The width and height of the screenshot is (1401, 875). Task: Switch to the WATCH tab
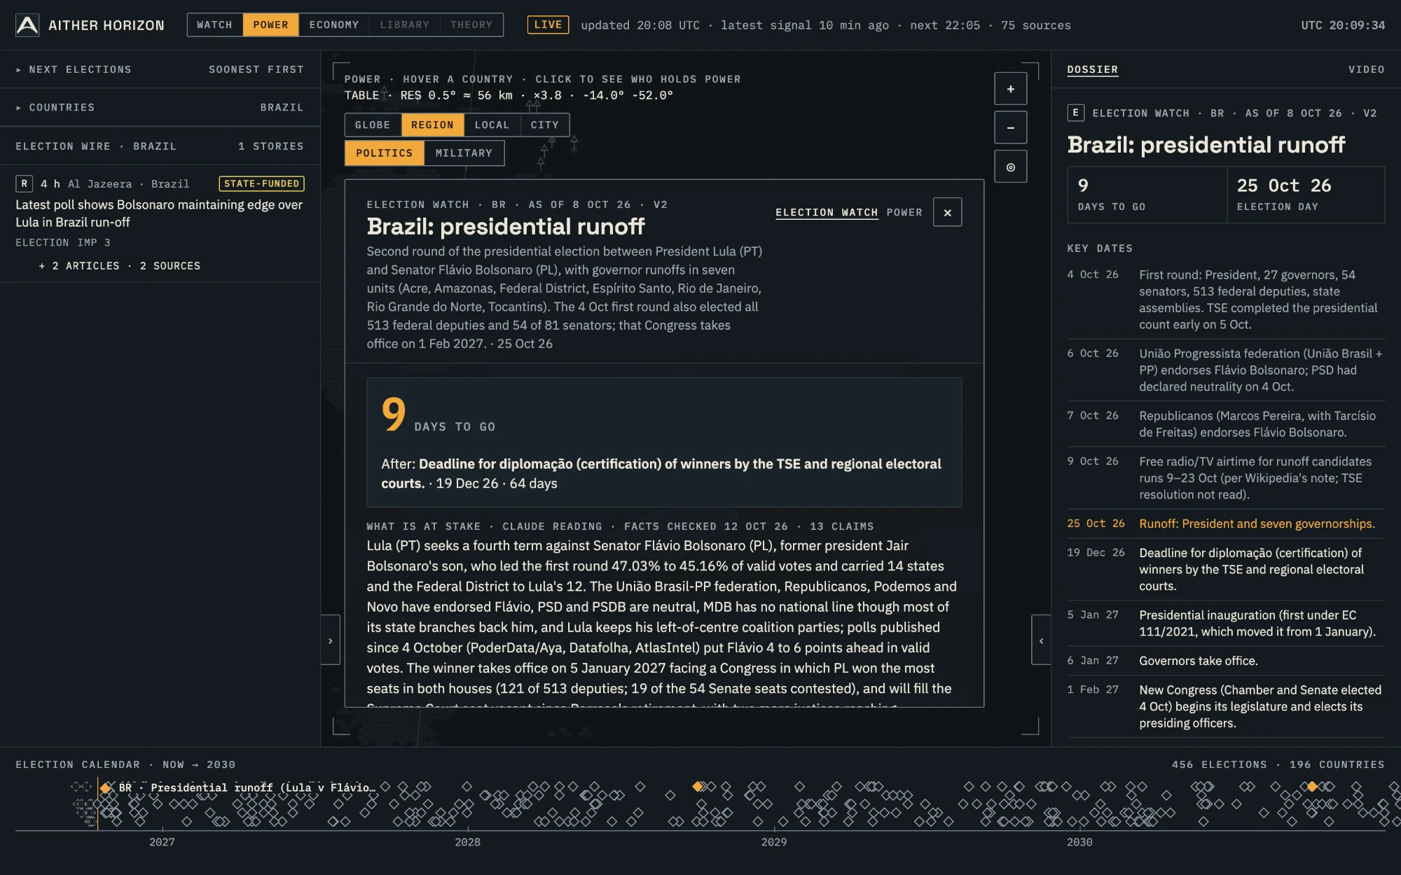pyautogui.click(x=214, y=24)
